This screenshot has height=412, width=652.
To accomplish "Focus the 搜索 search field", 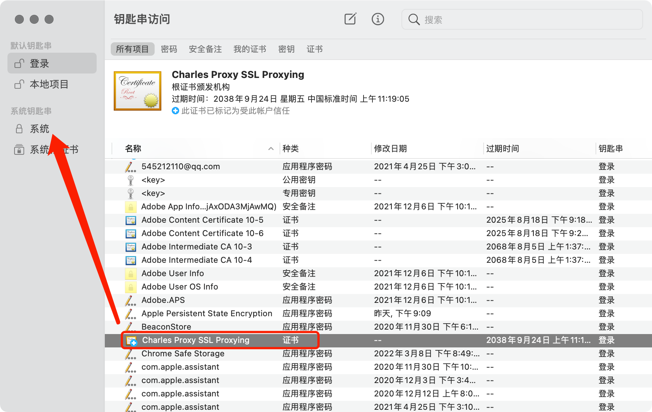I will click(522, 19).
